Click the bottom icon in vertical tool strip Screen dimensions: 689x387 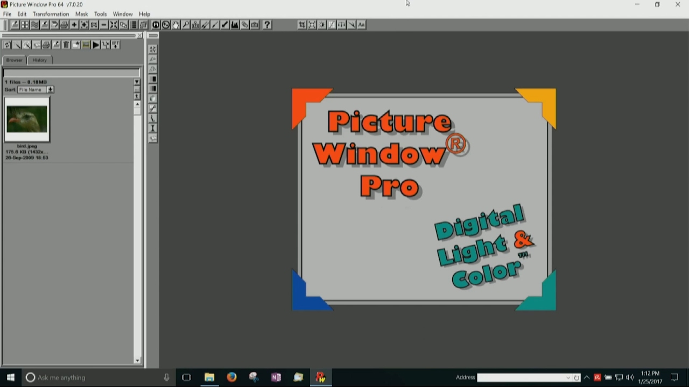153,138
